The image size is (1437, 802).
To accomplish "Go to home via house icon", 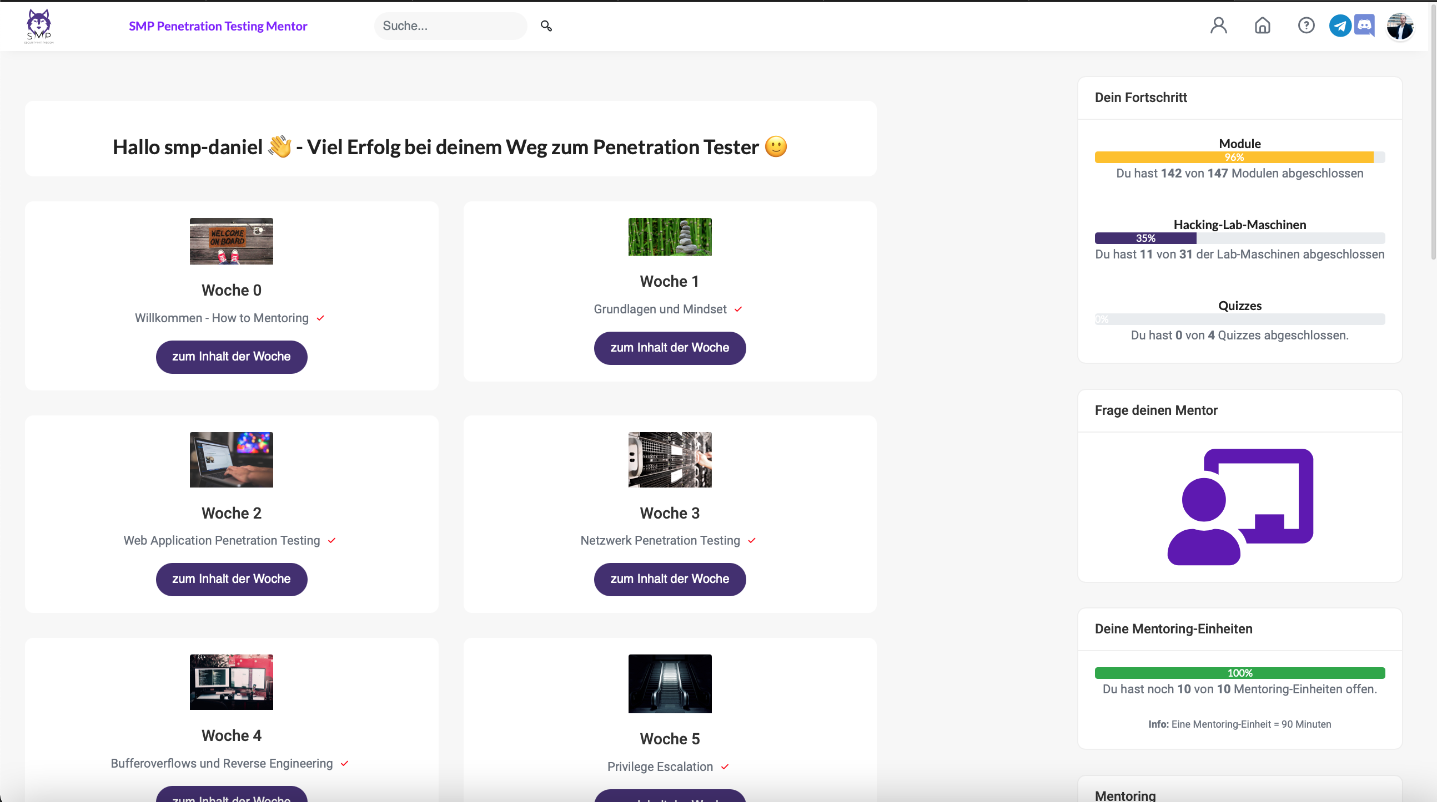I will pyautogui.click(x=1263, y=26).
